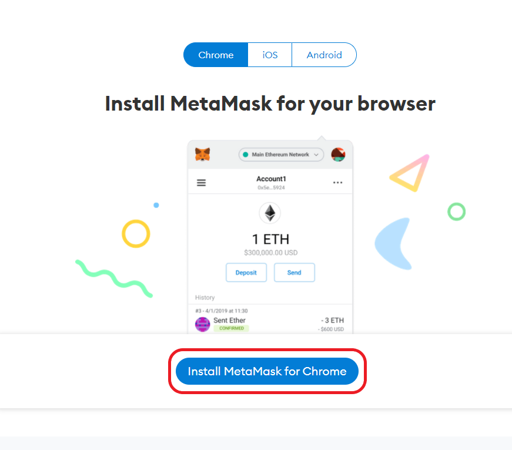The height and width of the screenshot is (450, 512).
Task: Open the Sent Ether transaction entry
Action: [x=270, y=320]
